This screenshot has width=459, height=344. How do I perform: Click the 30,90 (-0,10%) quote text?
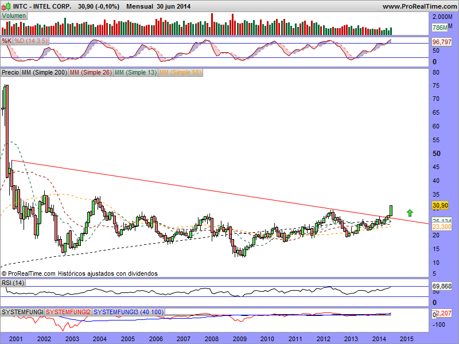tap(99, 6)
